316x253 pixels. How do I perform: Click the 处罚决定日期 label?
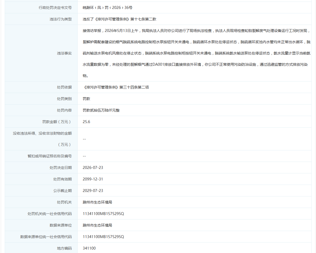[x=61, y=168]
